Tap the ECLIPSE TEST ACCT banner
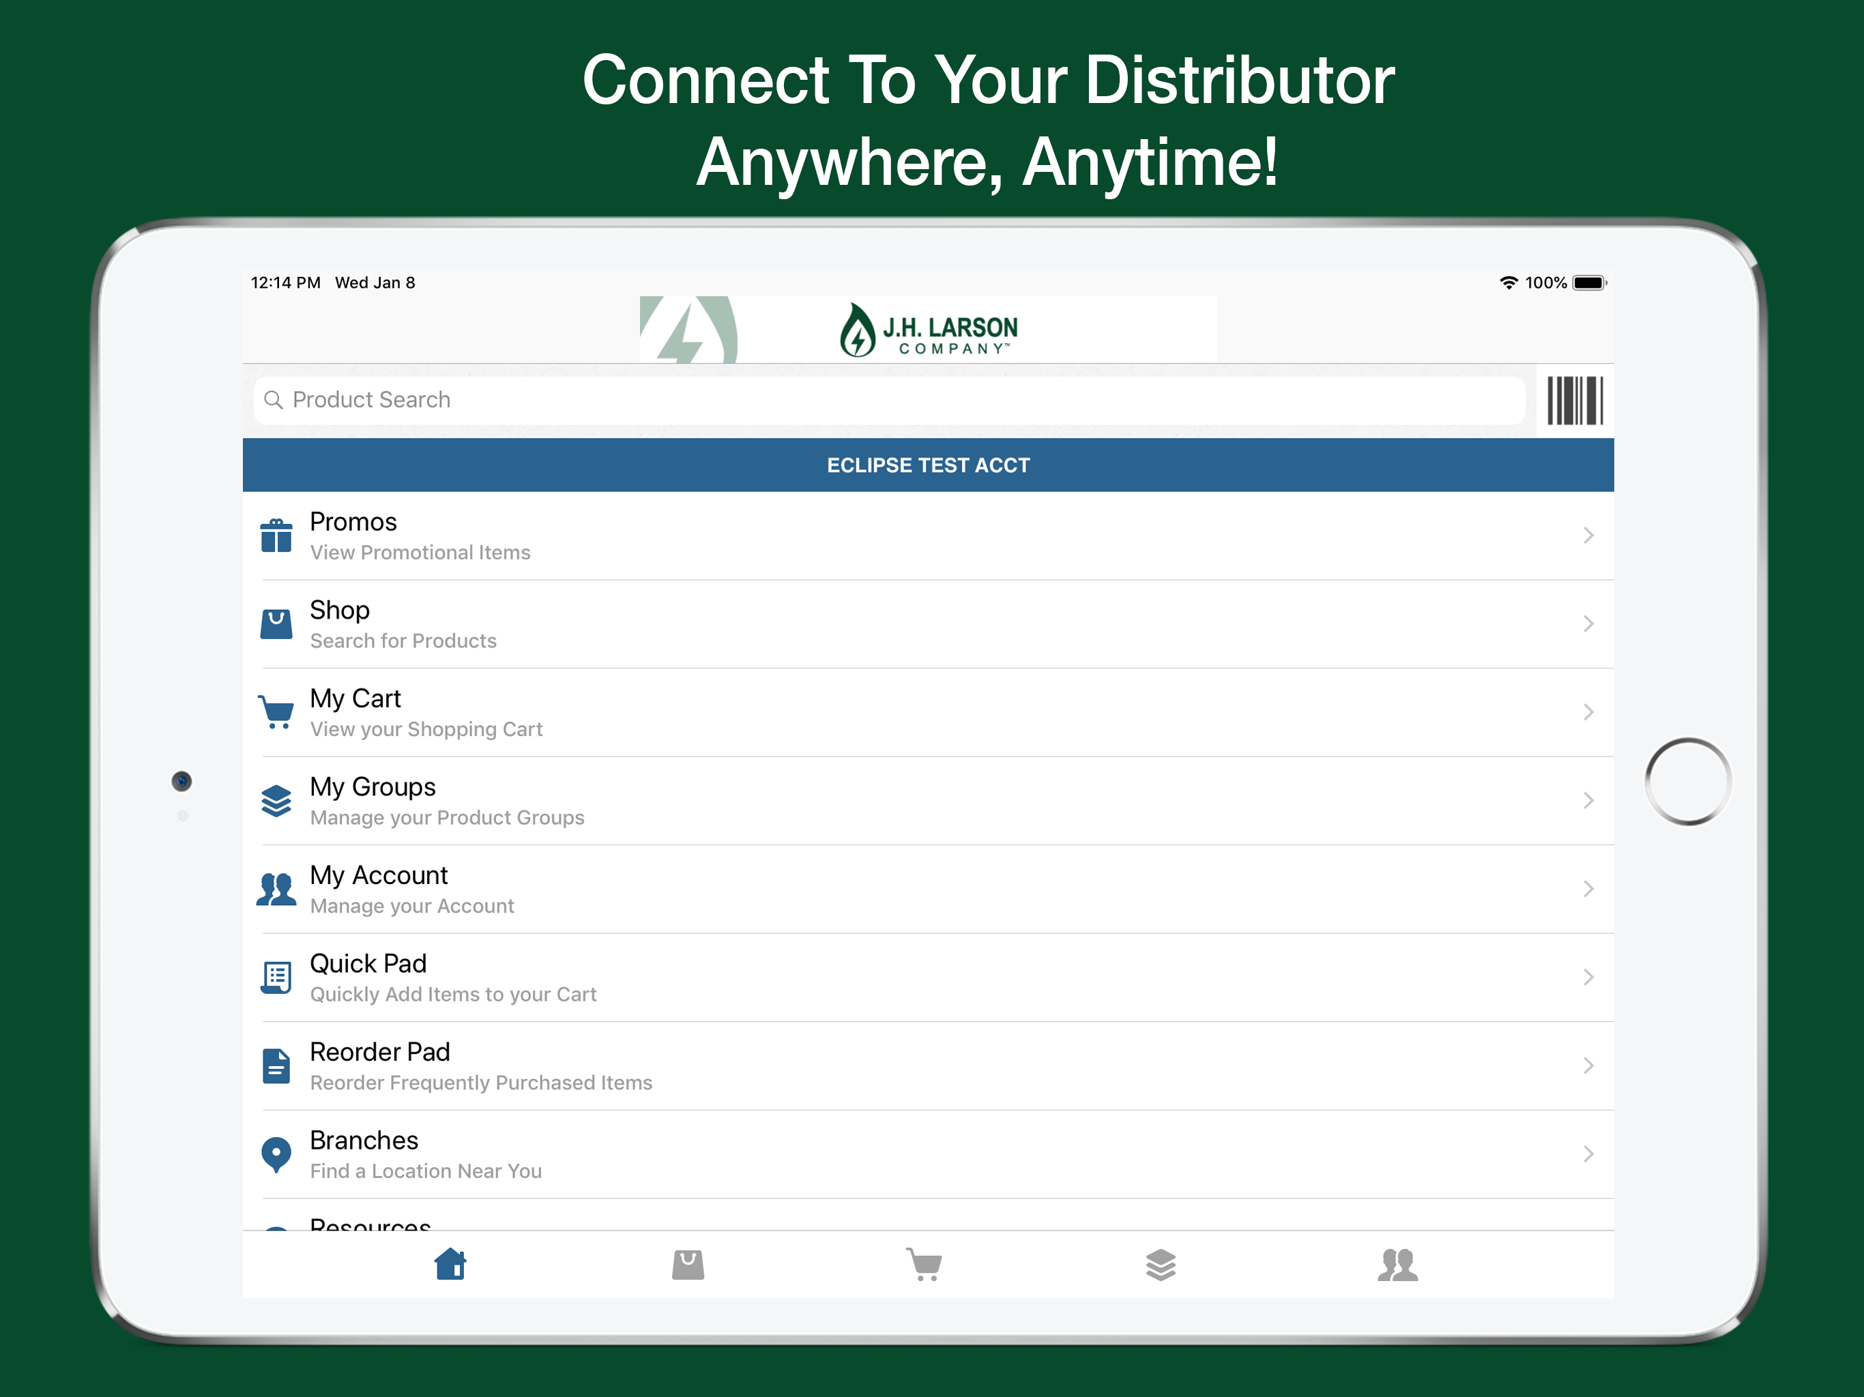The width and height of the screenshot is (1864, 1397). pos(928,465)
